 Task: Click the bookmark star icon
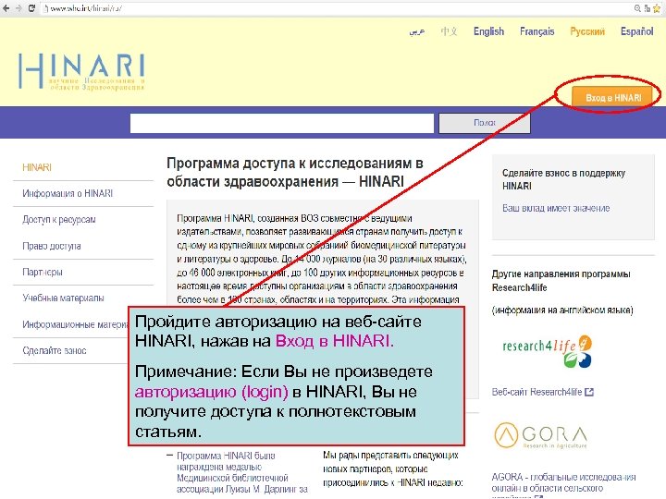click(x=657, y=8)
